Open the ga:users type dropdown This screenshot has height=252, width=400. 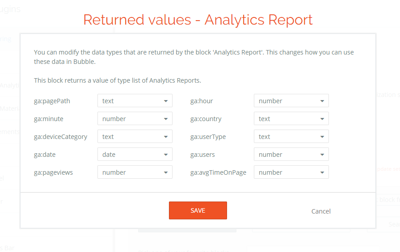point(291,155)
